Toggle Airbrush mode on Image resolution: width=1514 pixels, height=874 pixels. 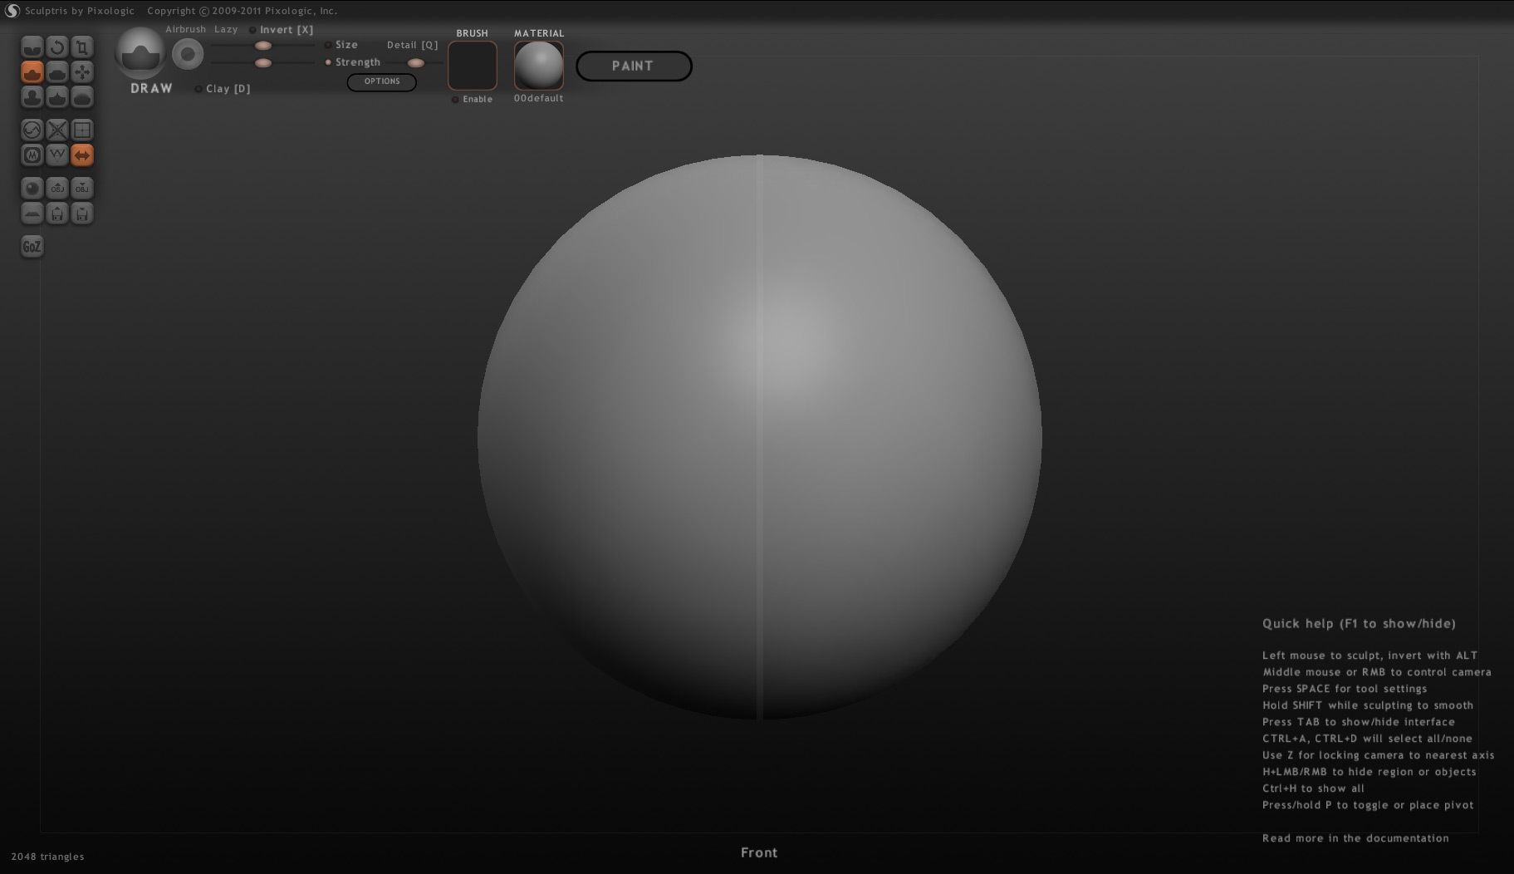coord(184,29)
